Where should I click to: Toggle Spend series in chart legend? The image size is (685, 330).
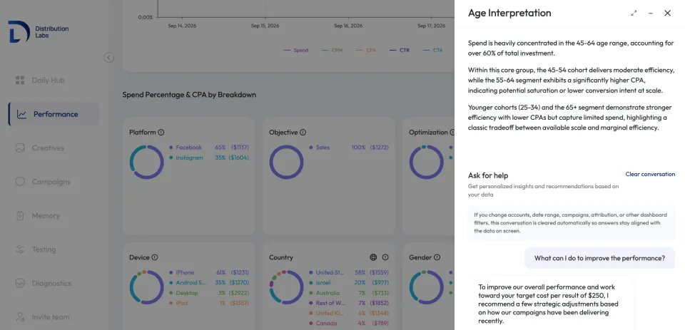[x=296, y=50]
